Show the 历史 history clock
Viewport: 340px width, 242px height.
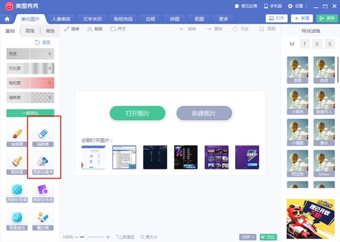click(241, 29)
